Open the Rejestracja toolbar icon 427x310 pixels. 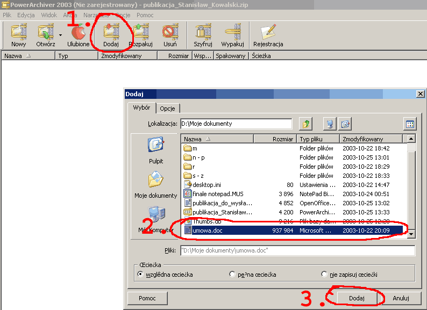pos(268,35)
